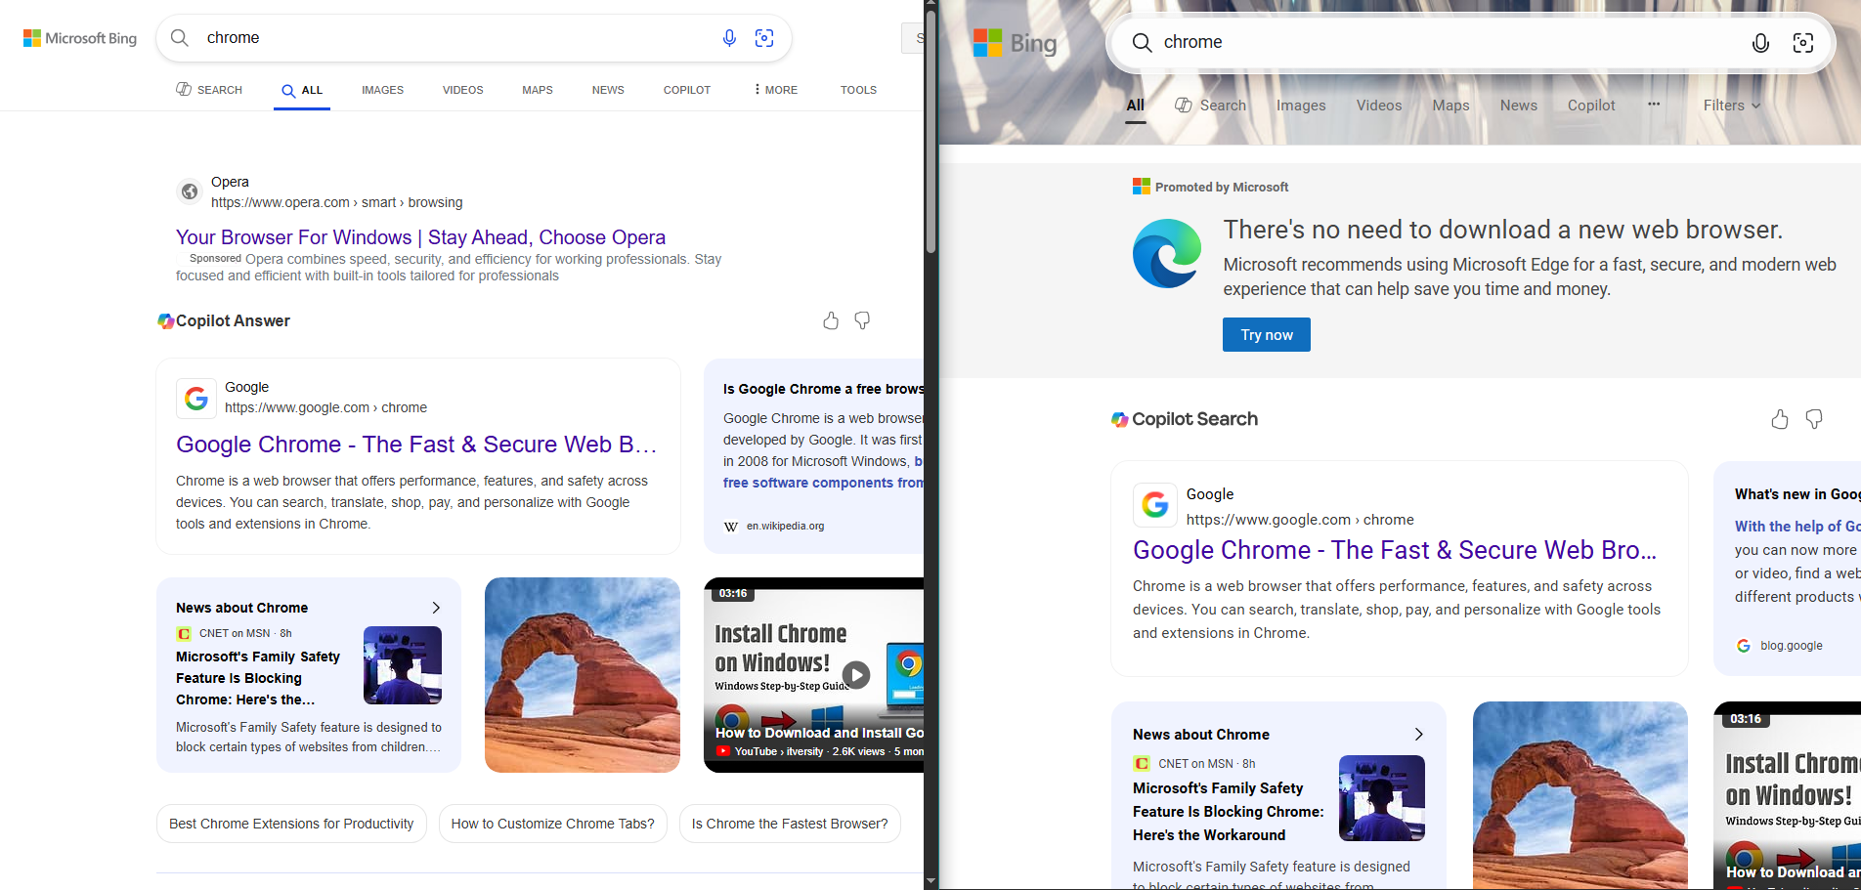Click thumbs down beside Copilot Search

1814,419
